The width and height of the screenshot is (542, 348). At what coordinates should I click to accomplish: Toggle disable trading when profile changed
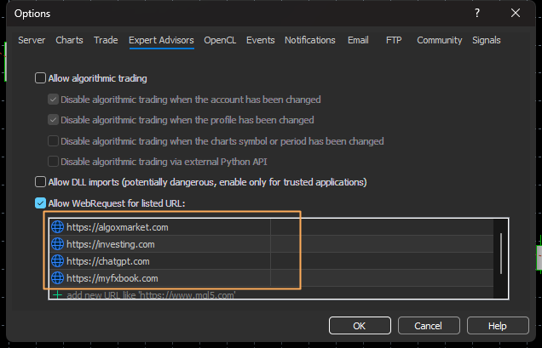coord(54,120)
